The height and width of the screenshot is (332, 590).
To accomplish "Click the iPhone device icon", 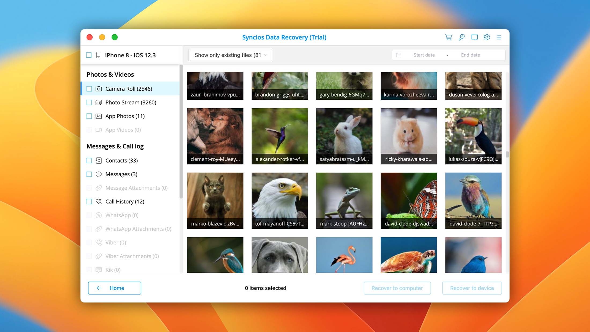I will pyautogui.click(x=98, y=55).
